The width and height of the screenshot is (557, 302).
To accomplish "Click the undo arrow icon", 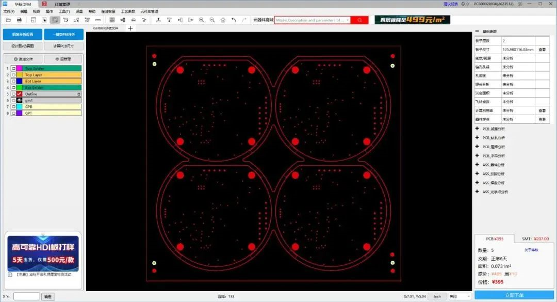I will click(x=234, y=20).
